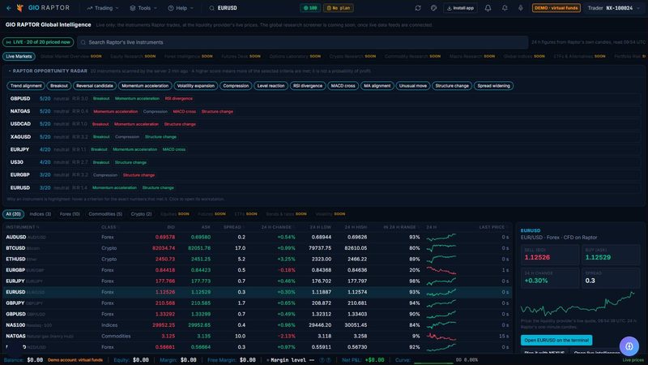Switch to the Crypto (2) tab
Screen dimensions: 648x365
coord(141,214)
